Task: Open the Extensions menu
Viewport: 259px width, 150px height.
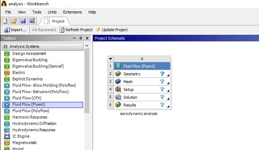Action: point(72,12)
